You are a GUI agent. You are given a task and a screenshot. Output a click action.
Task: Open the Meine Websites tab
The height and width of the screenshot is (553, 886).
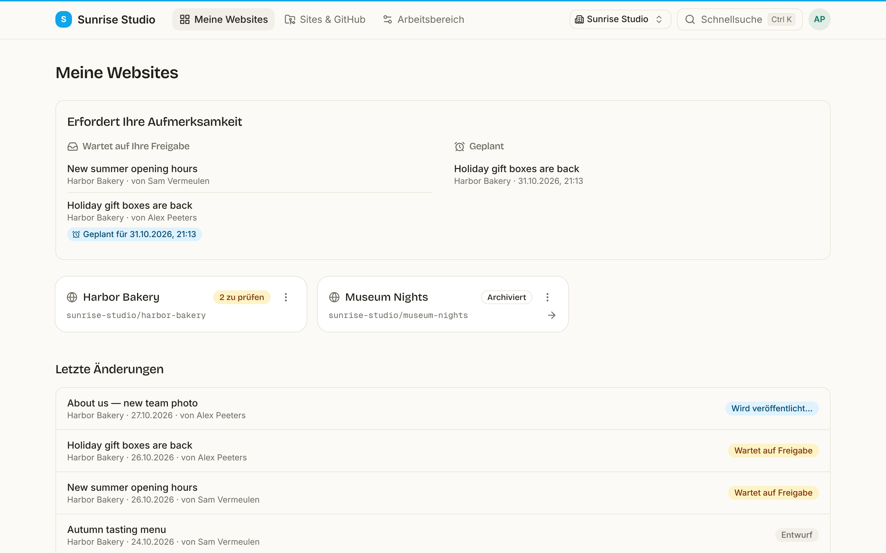coord(223,19)
